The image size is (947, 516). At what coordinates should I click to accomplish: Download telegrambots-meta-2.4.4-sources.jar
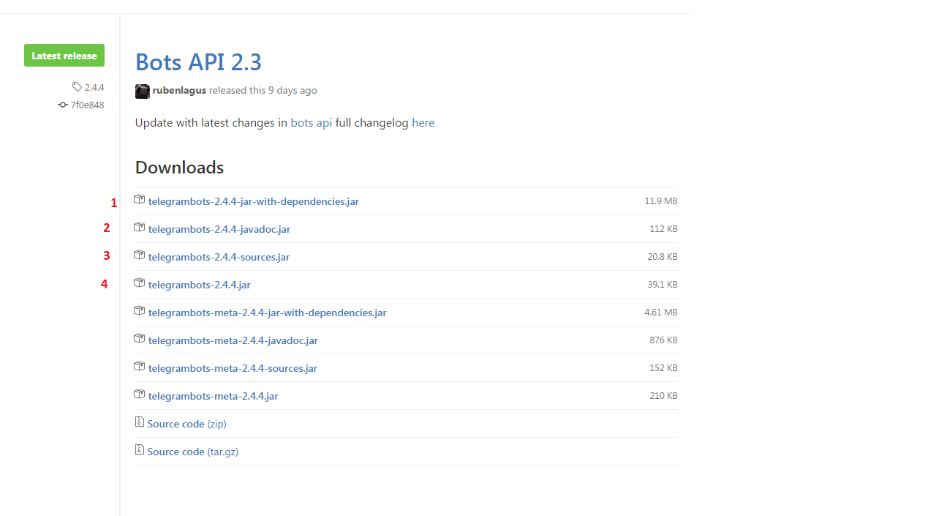coord(233,368)
